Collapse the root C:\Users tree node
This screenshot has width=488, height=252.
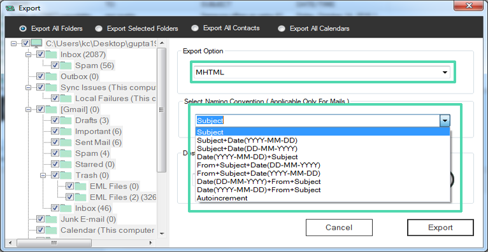13,44
